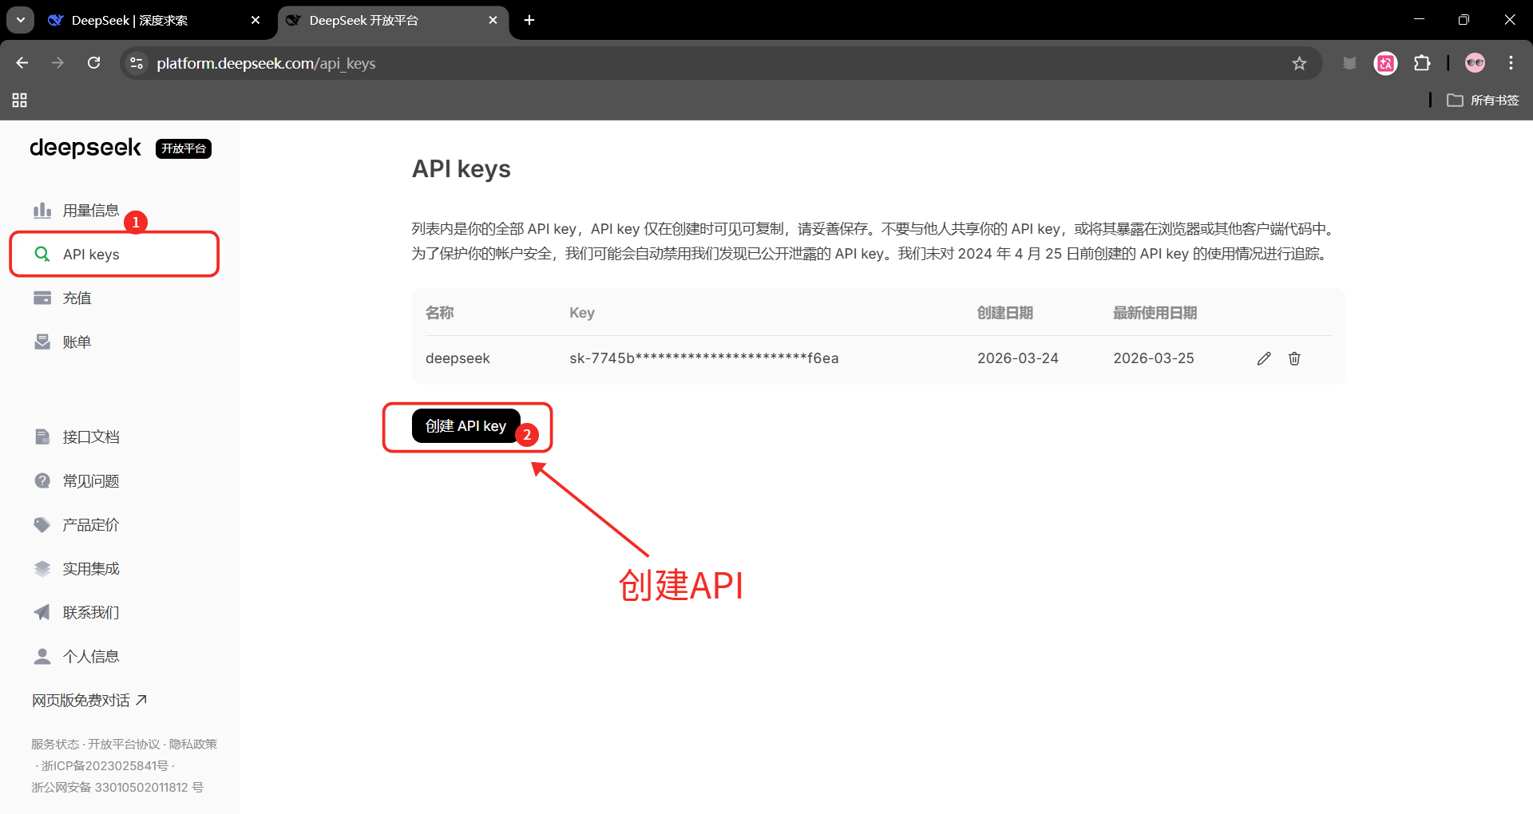Click the 创建日期 column header
The height and width of the screenshot is (814, 1533).
[1005, 313]
